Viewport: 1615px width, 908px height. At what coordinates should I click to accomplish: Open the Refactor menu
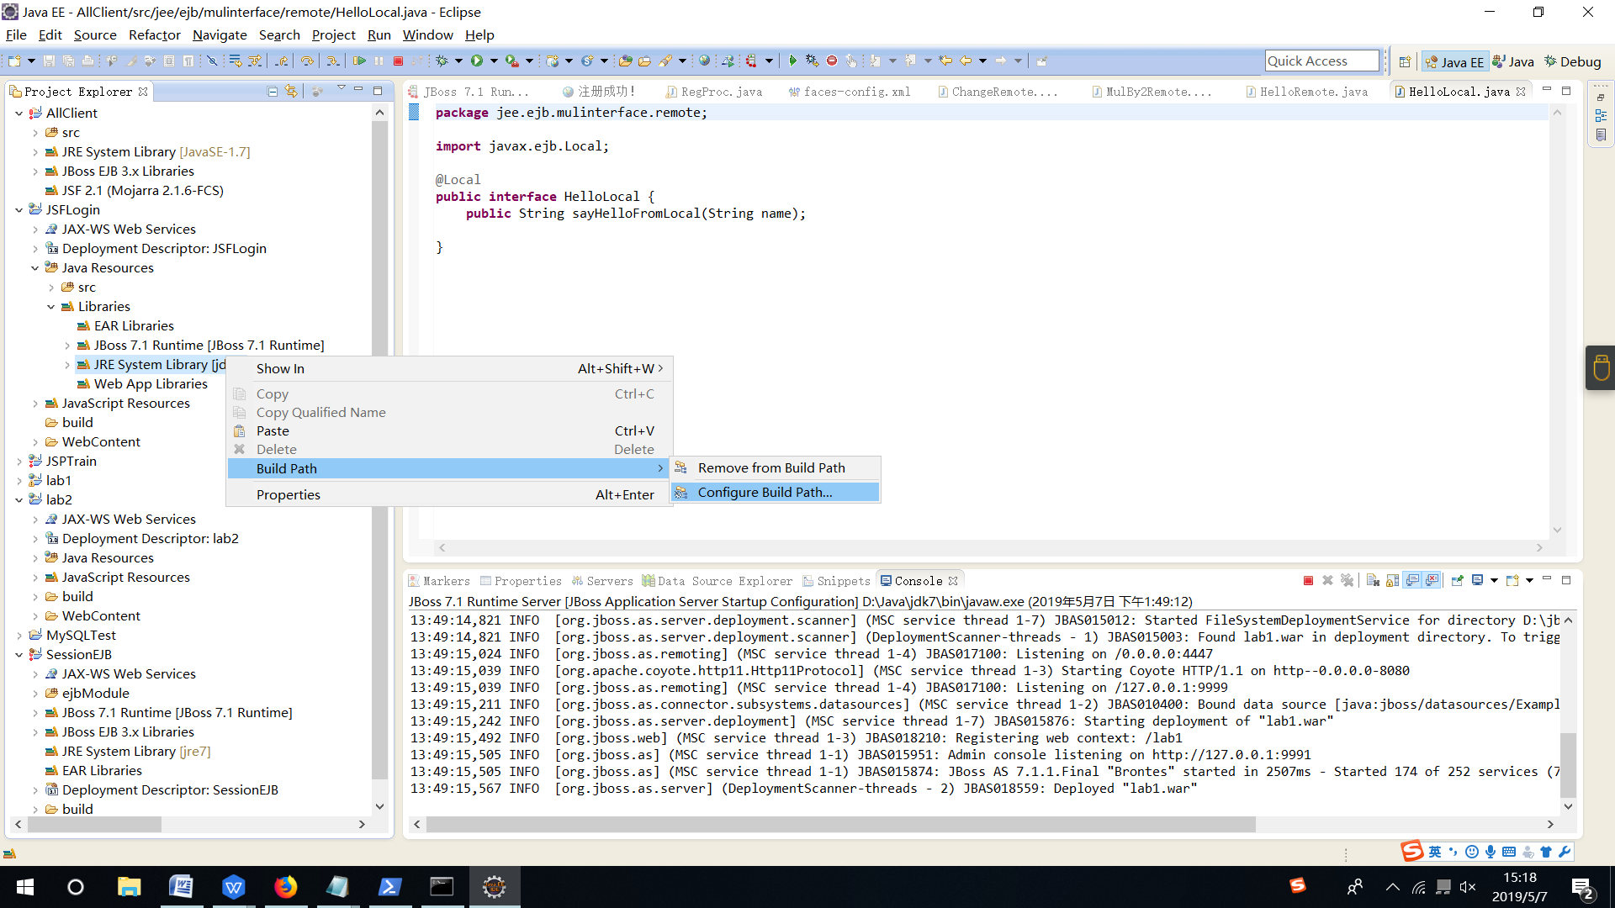[154, 35]
